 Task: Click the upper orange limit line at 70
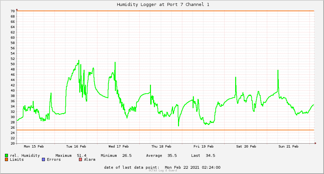165,11
